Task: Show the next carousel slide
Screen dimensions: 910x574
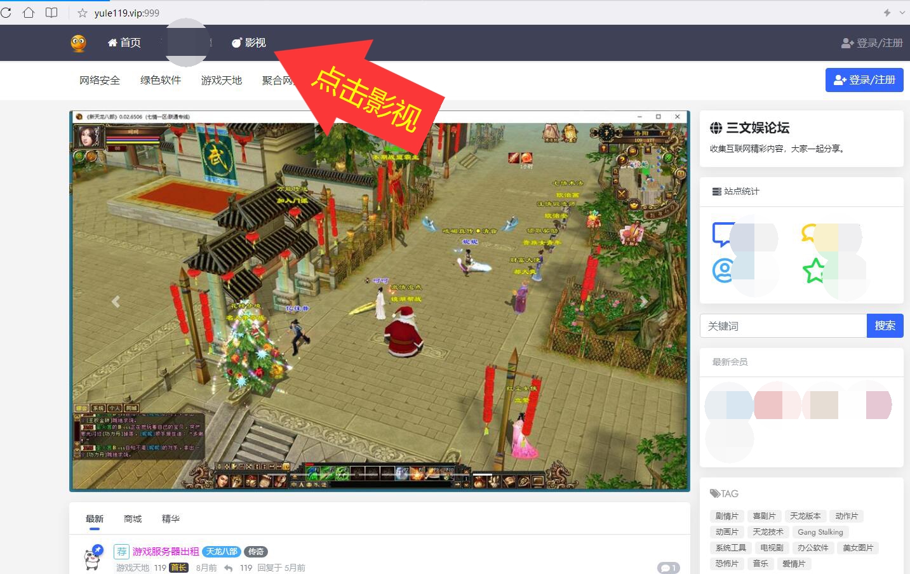Action: point(643,302)
